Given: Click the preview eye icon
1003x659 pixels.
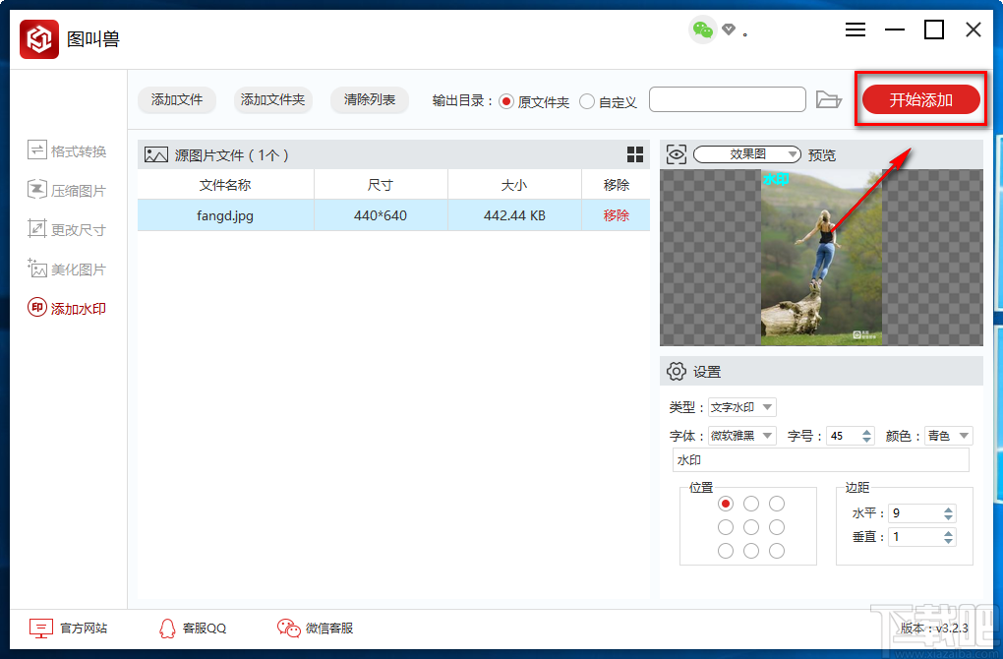Looking at the screenshot, I should coord(677,154).
